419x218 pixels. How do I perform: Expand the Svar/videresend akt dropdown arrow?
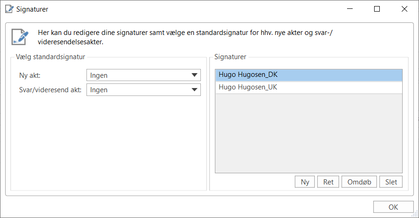pyautogui.click(x=194, y=90)
